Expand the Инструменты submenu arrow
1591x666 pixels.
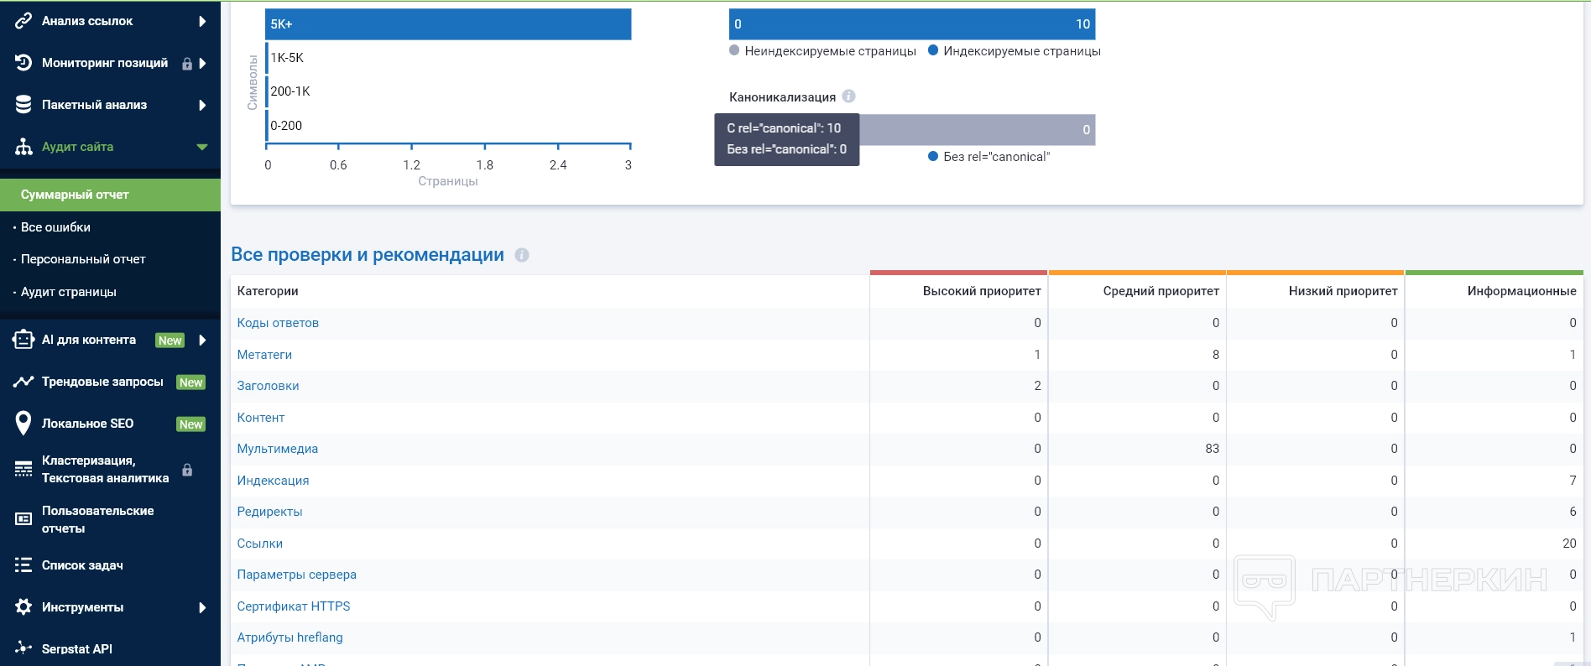[202, 607]
